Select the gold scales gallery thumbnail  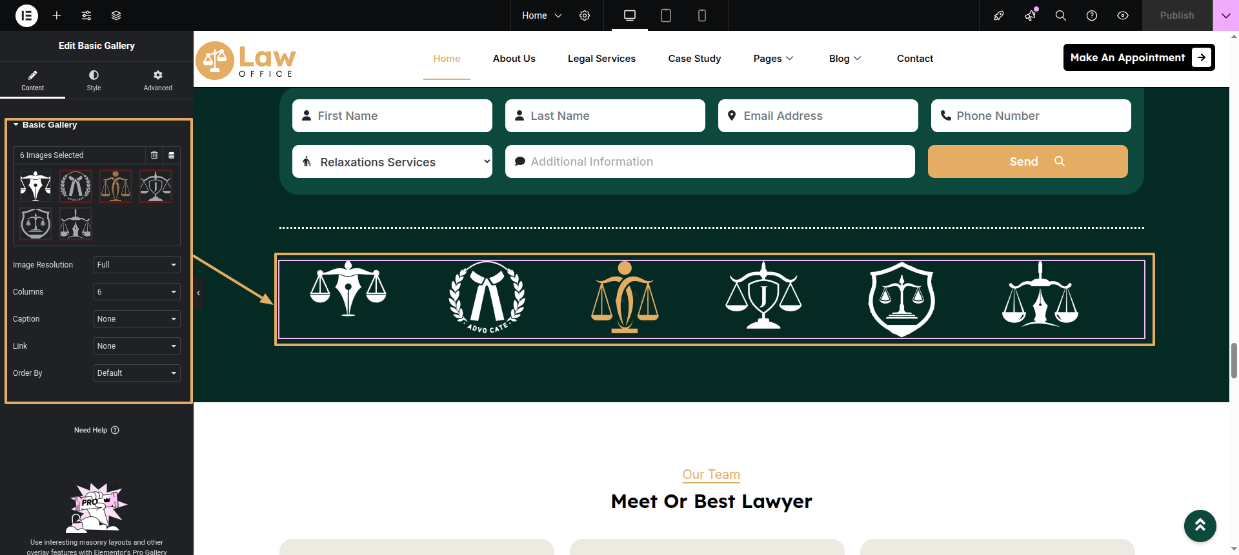116,187
